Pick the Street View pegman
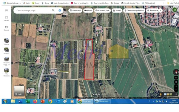 (161, 94)
